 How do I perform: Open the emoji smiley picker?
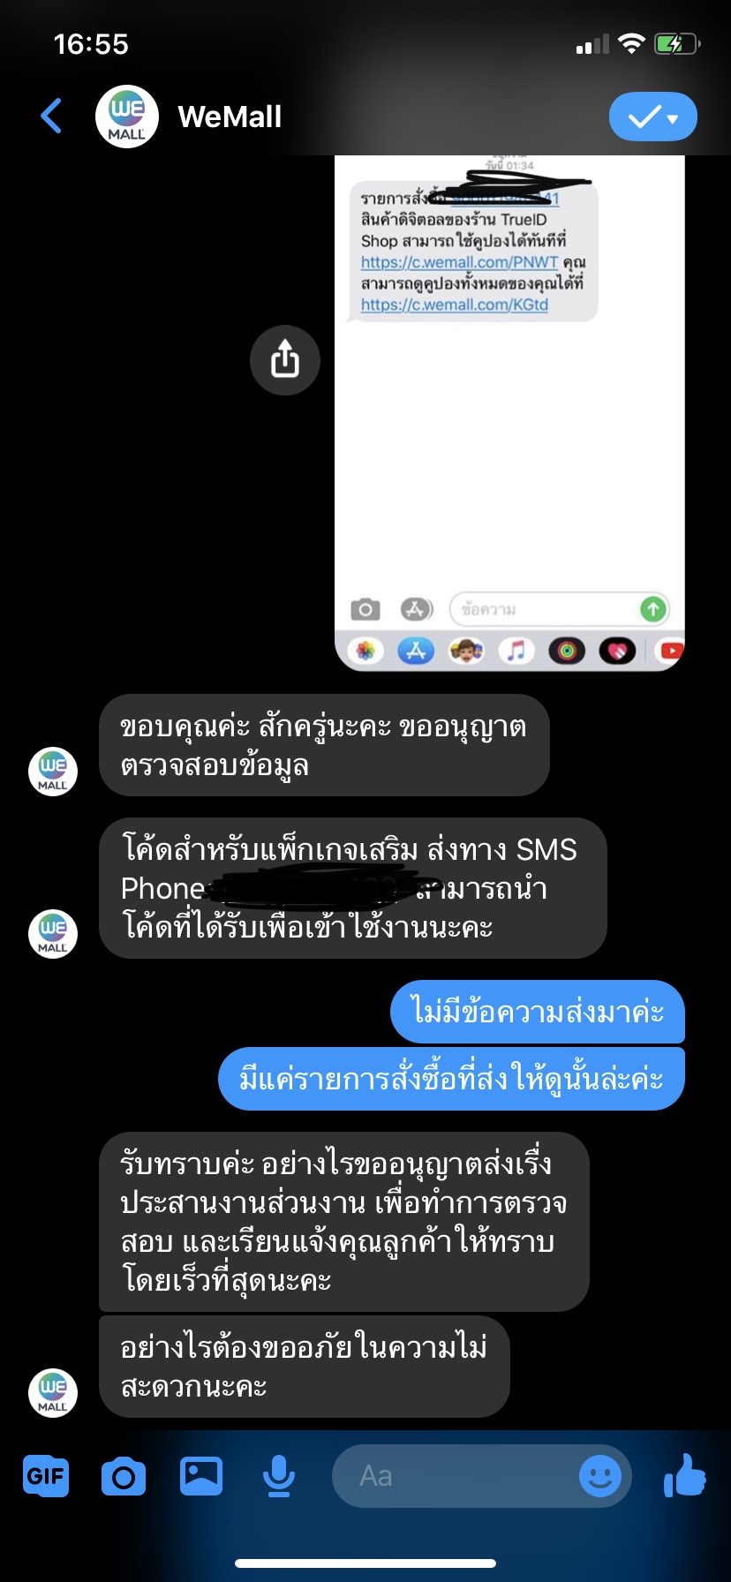coord(600,1475)
